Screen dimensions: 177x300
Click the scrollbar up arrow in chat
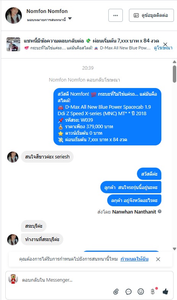(x=174, y=62)
